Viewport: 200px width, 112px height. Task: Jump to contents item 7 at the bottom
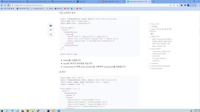(x=156, y=68)
